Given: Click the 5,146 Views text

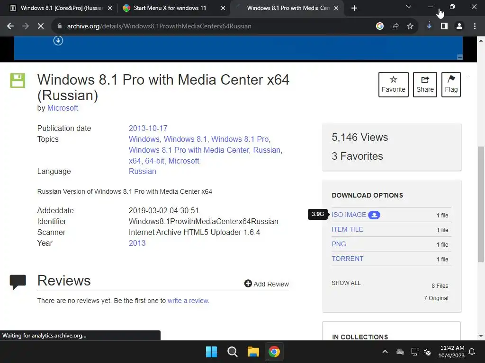Looking at the screenshot, I should point(360,138).
